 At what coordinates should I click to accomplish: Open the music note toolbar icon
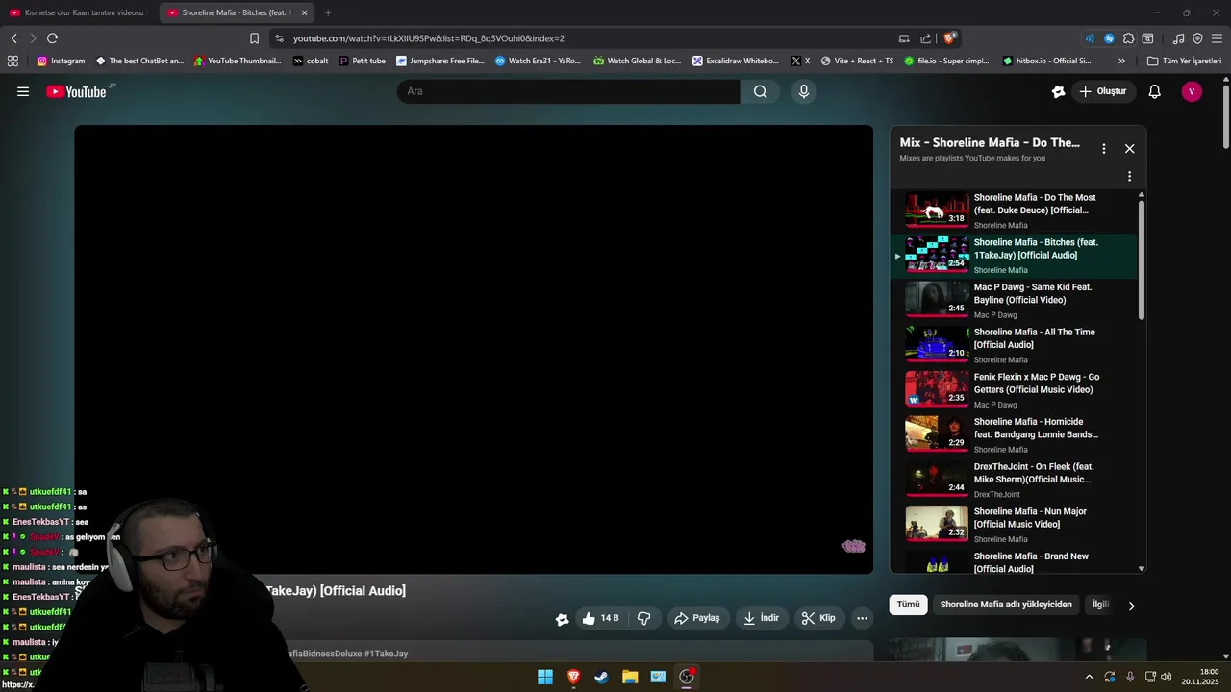click(x=1179, y=38)
